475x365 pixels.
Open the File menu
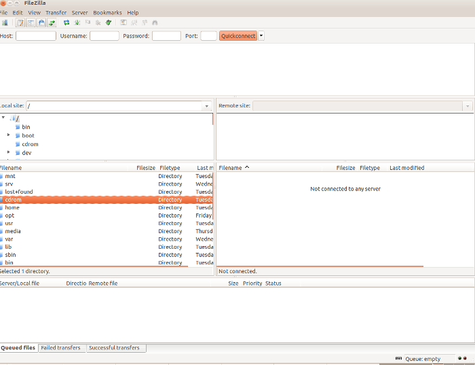tap(3, 12)
